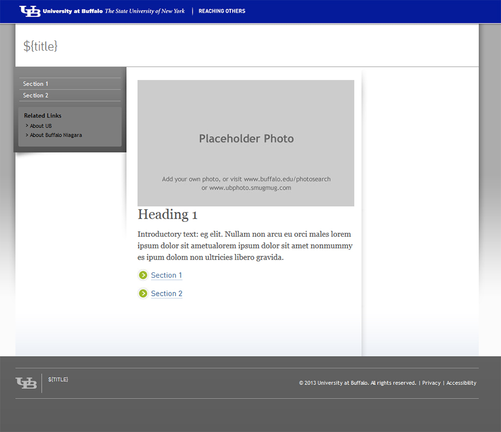
Task: Click the small arrow before About UB
Action: [x=27, y=126]
